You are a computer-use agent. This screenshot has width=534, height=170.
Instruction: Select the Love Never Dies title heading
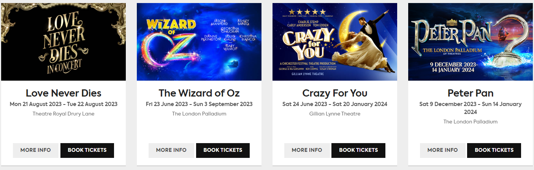pos(63,93)
